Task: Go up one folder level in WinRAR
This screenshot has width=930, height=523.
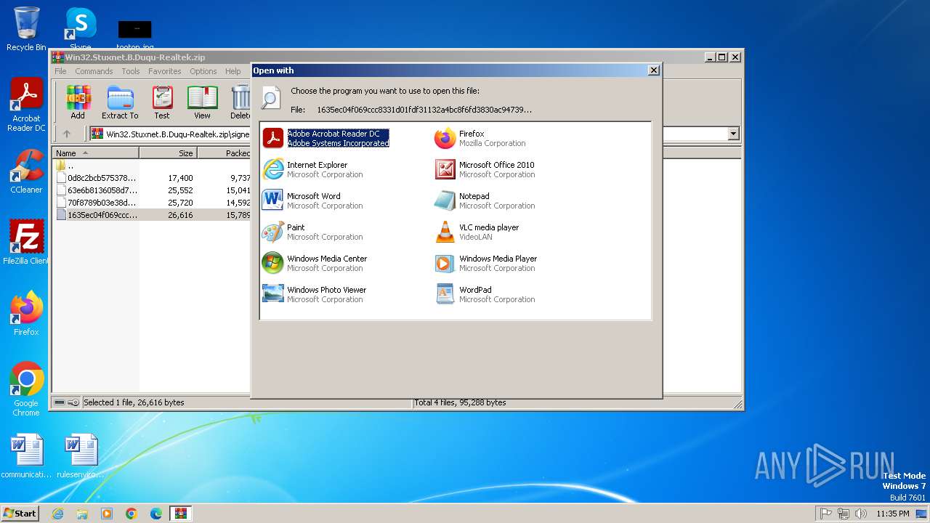Action: click(x=67, y=134)
